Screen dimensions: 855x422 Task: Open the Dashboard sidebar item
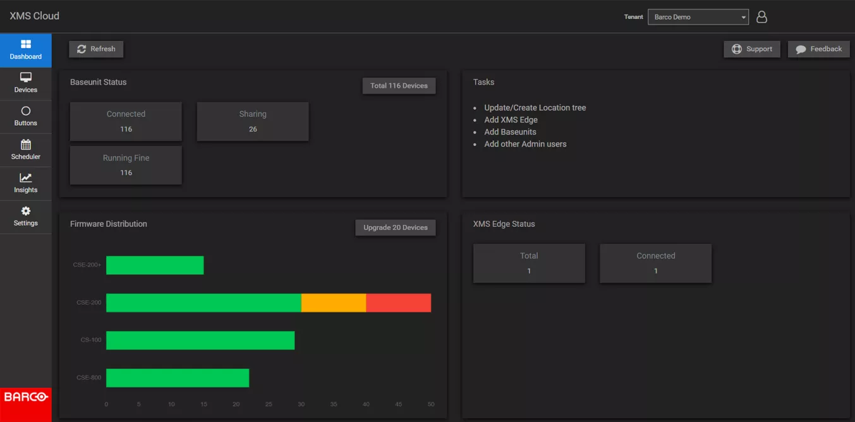tap(26, 50)
